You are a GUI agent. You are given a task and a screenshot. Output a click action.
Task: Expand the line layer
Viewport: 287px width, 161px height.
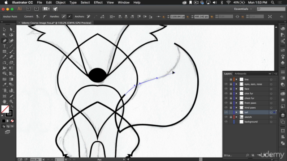point(236,80)
